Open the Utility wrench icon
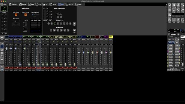Screen dimensions: 185x104 coord(182,10)
